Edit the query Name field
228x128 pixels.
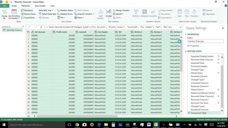205,41
